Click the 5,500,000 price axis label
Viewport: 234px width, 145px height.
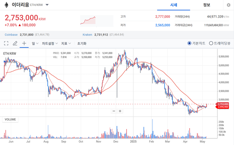pyautogui.click(x=223, y=57)
